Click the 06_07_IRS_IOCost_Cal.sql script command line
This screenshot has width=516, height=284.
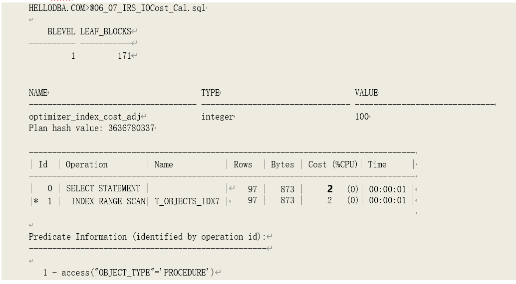coord(117,8)
